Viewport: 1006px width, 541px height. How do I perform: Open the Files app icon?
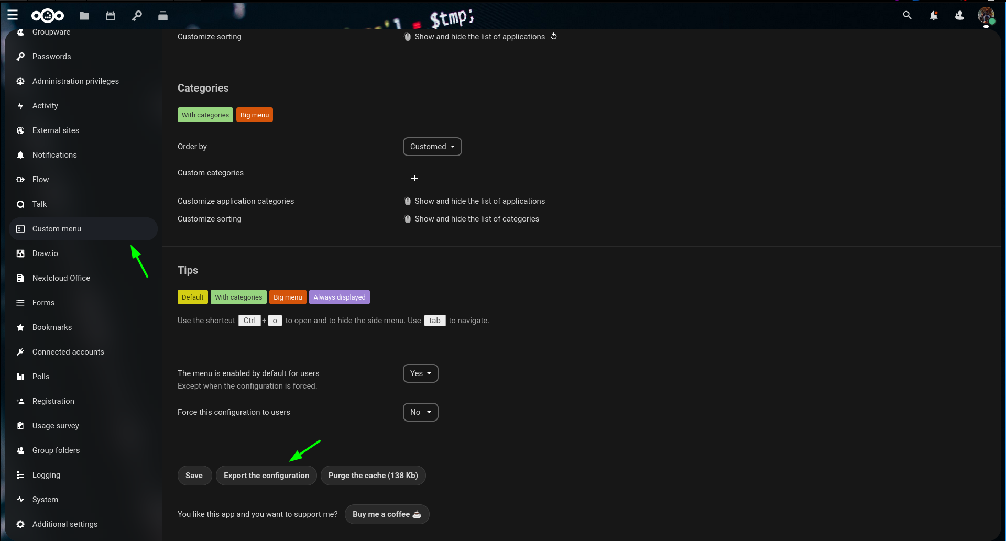click(84, 16)
